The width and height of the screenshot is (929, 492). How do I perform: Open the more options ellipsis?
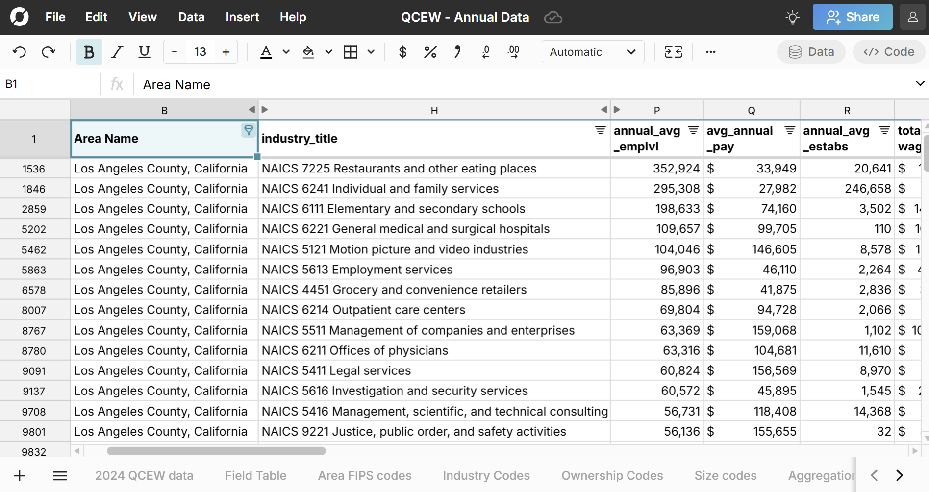tap(710, 52)
